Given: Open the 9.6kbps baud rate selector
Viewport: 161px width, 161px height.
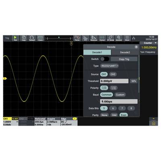Looking at the screenshot, I should coord(119,101).
